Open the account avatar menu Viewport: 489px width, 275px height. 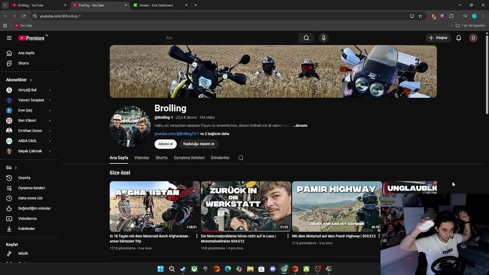[x=473, y=38]
